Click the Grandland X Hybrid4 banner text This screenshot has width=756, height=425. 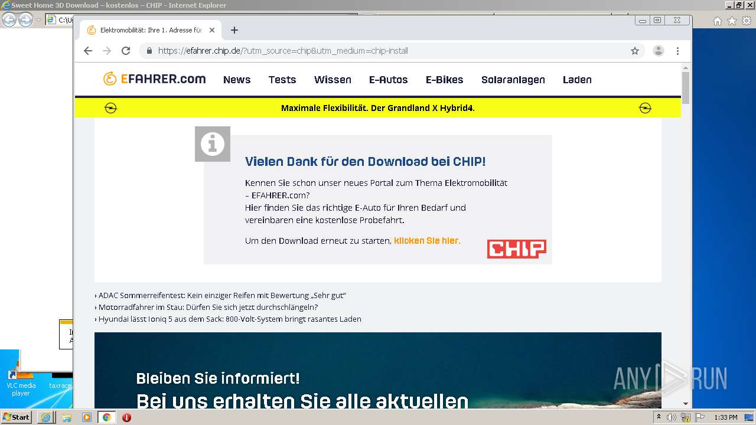(x=378, y=108)
